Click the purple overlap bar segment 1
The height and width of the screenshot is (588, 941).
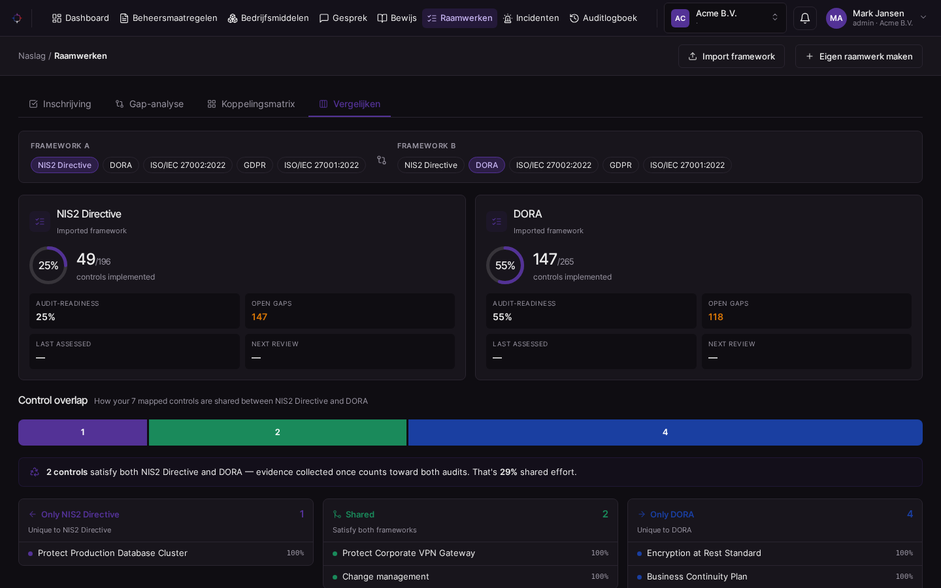coord(82,433)
